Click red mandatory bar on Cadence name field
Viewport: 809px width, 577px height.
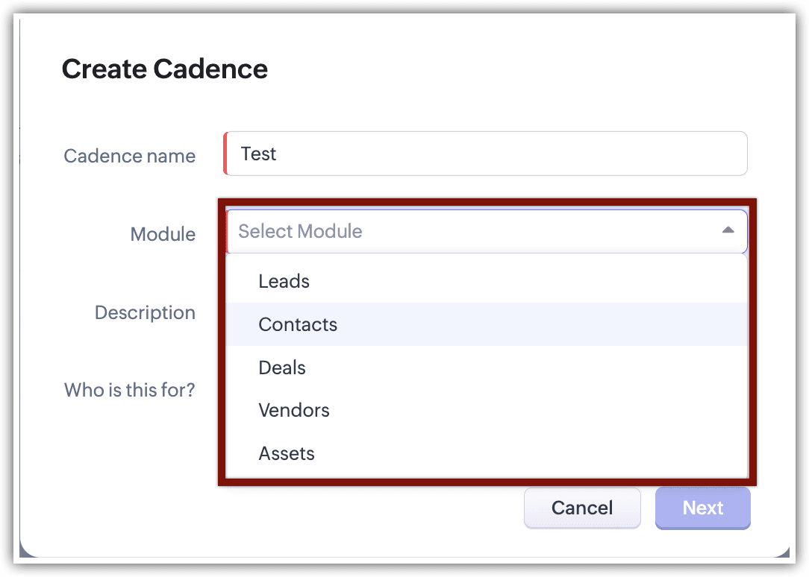pyautogui.click(x=225, y=154)
